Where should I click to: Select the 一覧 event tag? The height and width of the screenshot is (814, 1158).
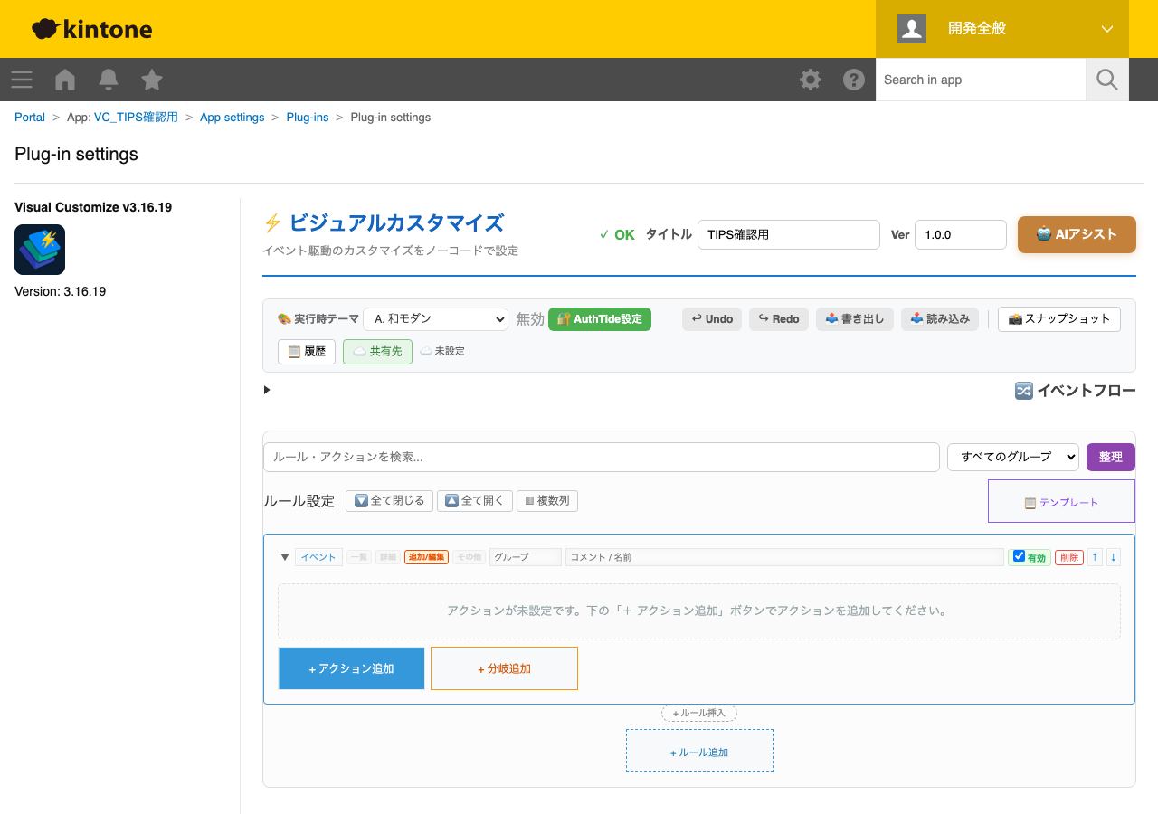359,557
